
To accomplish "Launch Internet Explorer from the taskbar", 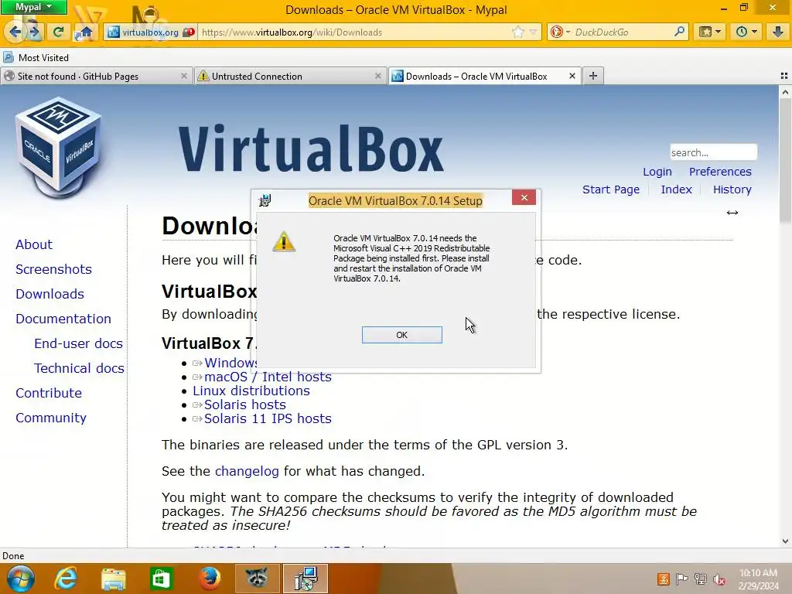I will pos(66,579).
